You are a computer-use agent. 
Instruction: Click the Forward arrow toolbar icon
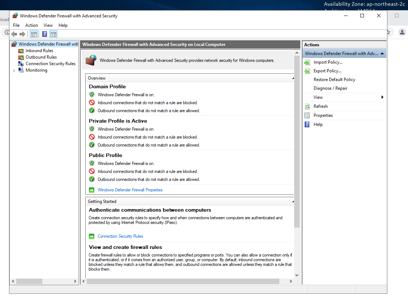(22, 34)
